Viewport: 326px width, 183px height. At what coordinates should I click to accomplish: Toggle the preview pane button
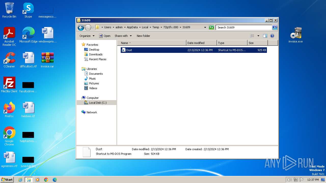265,36
